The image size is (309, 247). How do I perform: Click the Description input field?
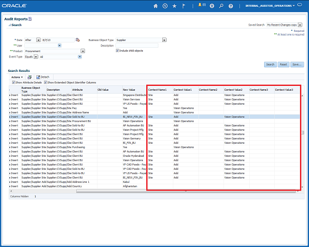137,45
